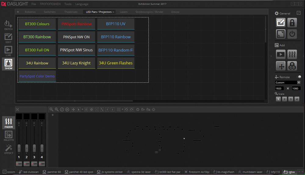
Task: Toggle the Off button under fader 4
Action: tap(42, 164)
